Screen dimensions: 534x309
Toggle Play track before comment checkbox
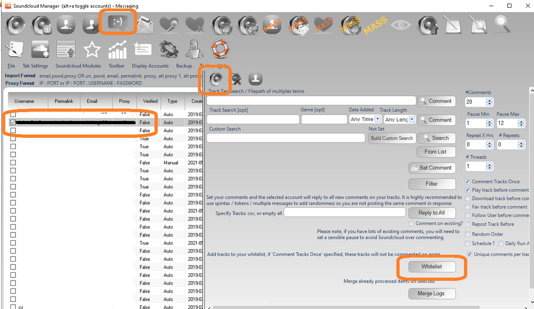click(468, 190)
